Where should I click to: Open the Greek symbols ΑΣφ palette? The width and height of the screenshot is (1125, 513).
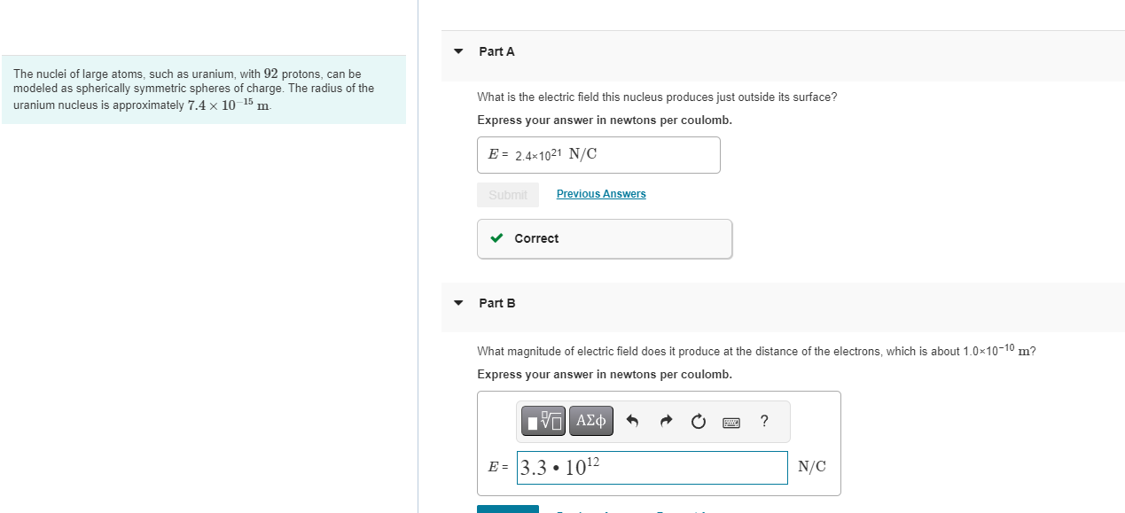[x=591, y=422]
